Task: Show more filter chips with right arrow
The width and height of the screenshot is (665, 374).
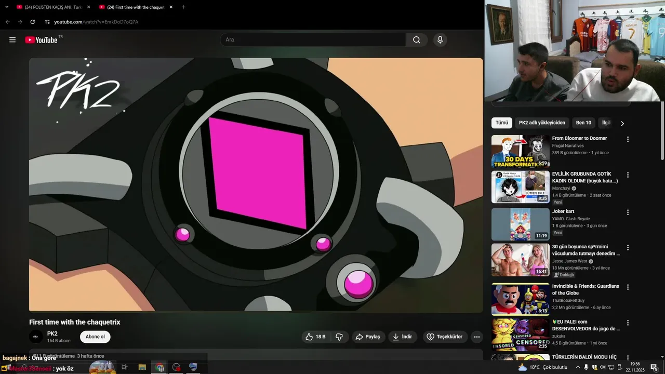Action: click(x=622, y=123)
